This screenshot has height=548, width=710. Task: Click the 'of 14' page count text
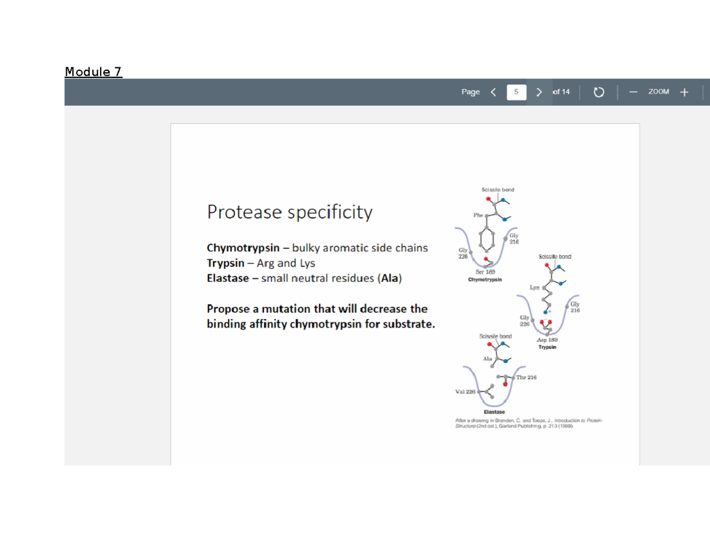(561, 92)
